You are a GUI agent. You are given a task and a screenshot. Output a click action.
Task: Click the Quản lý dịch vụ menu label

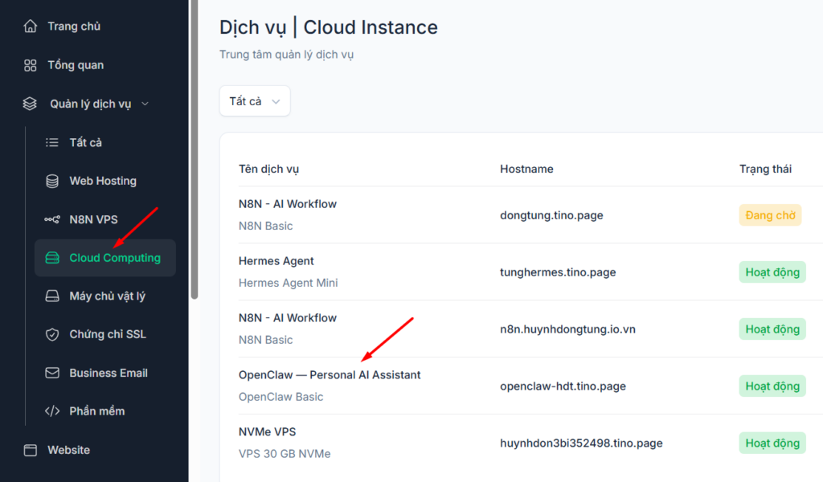click(90, 104)
